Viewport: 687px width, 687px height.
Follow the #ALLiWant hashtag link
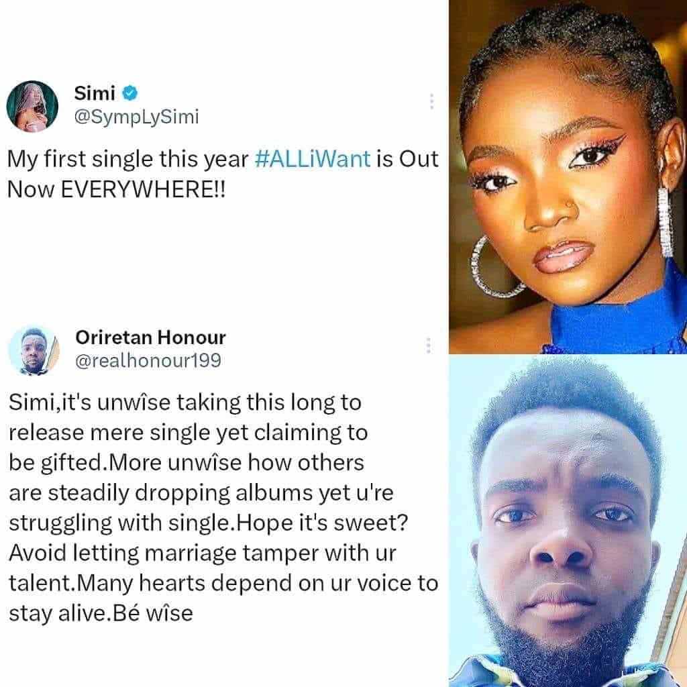pos(313,158)
